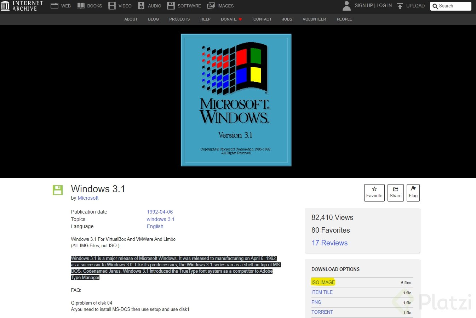Click SIGN UP link

[x=364, y=6]
